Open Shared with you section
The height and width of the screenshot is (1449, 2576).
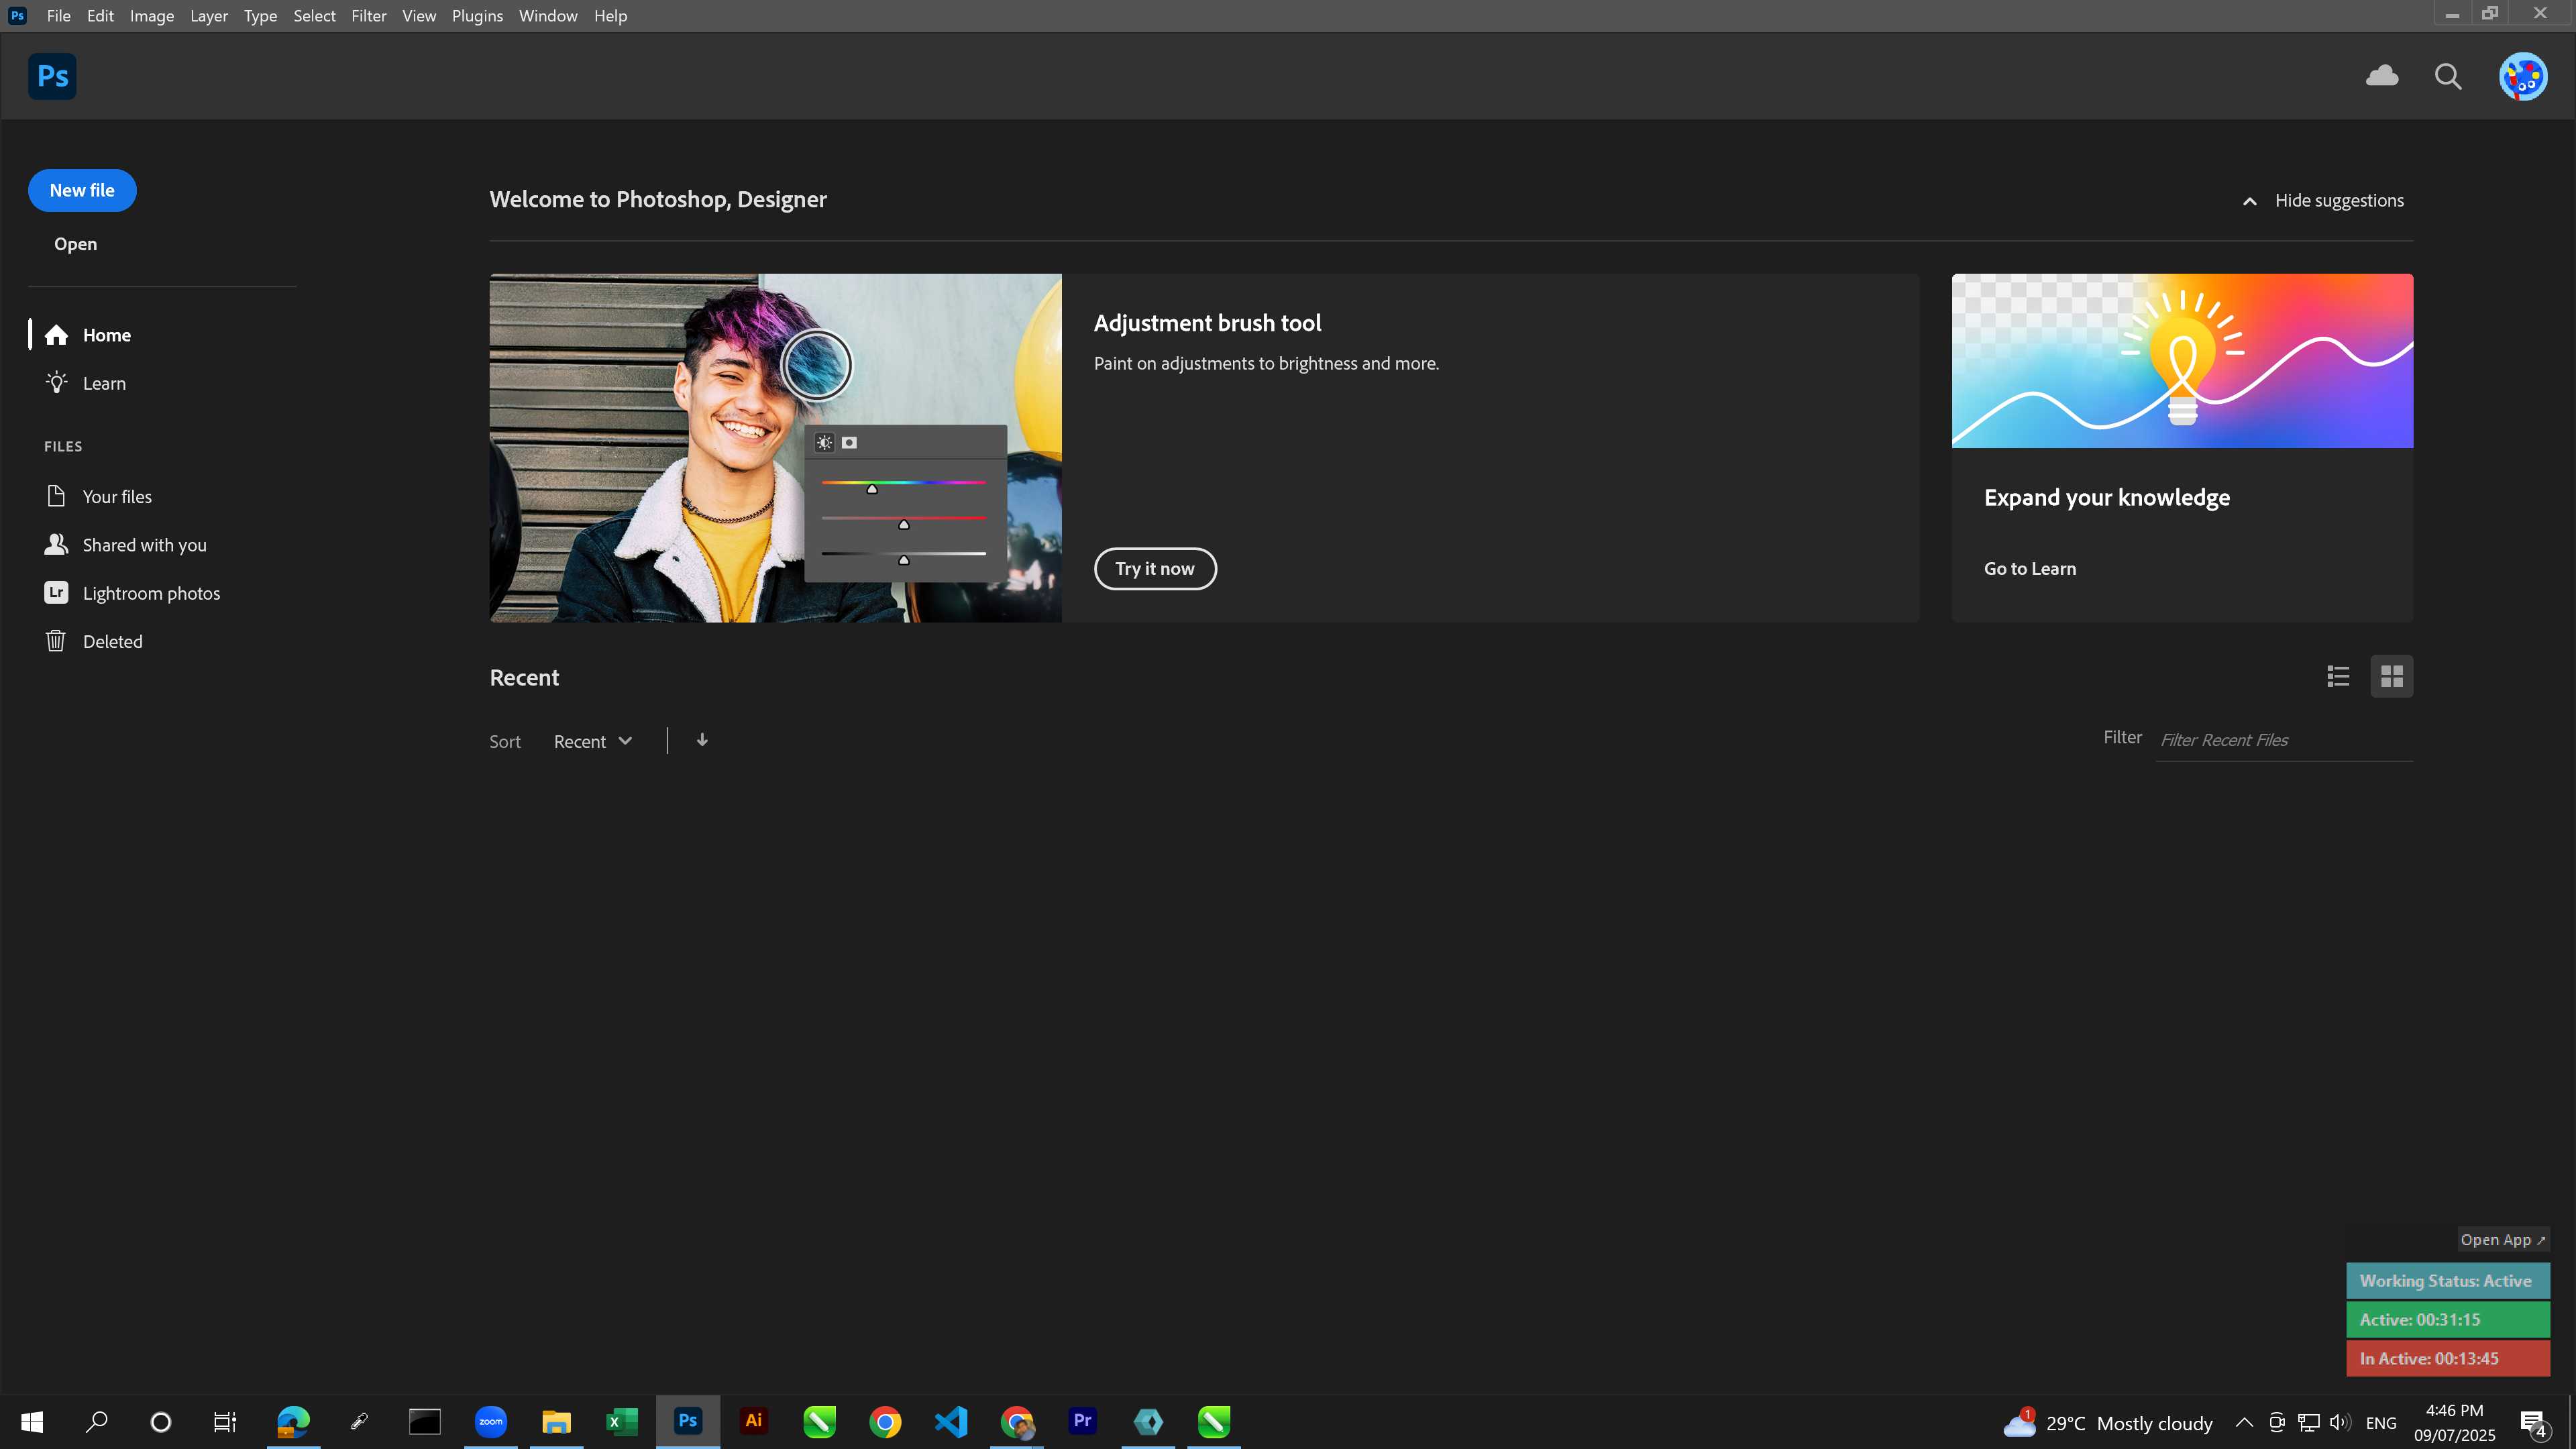(x=126, y=545)
